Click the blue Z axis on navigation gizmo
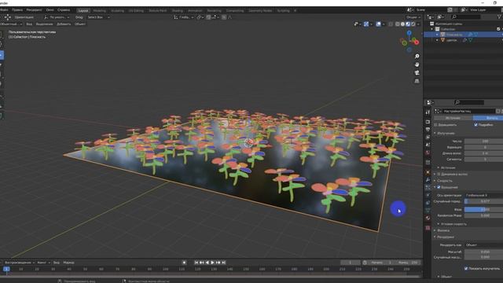The width and height of the screenshot is (503, 283). point(409,33)
